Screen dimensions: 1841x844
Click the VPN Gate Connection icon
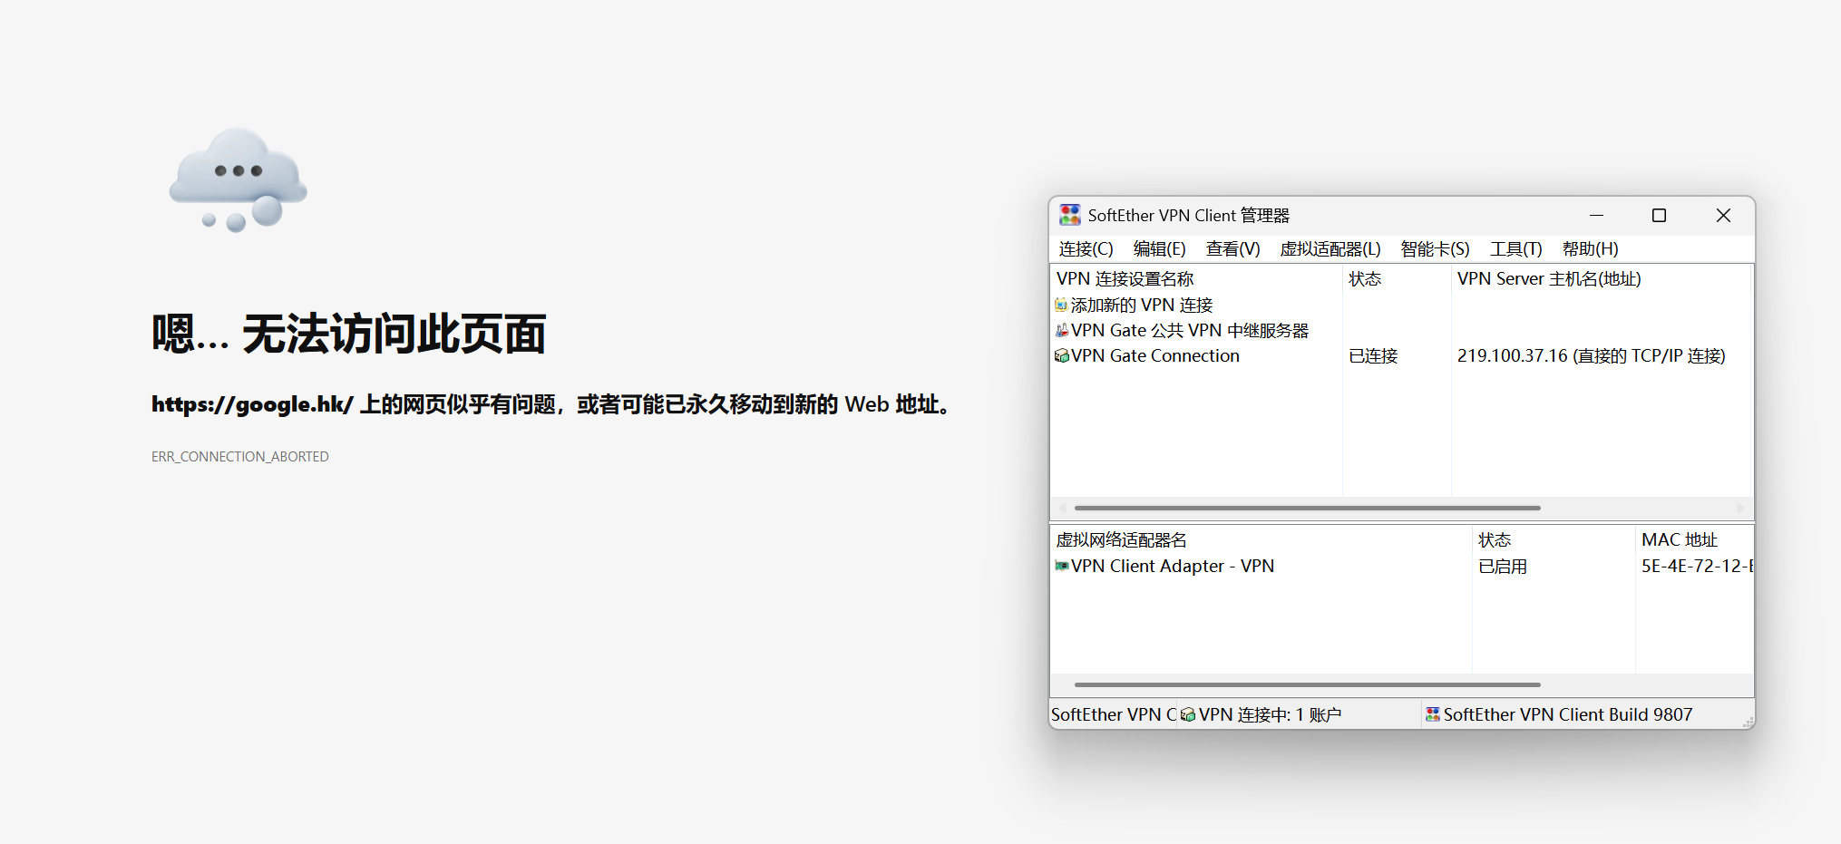point(1061,356)
